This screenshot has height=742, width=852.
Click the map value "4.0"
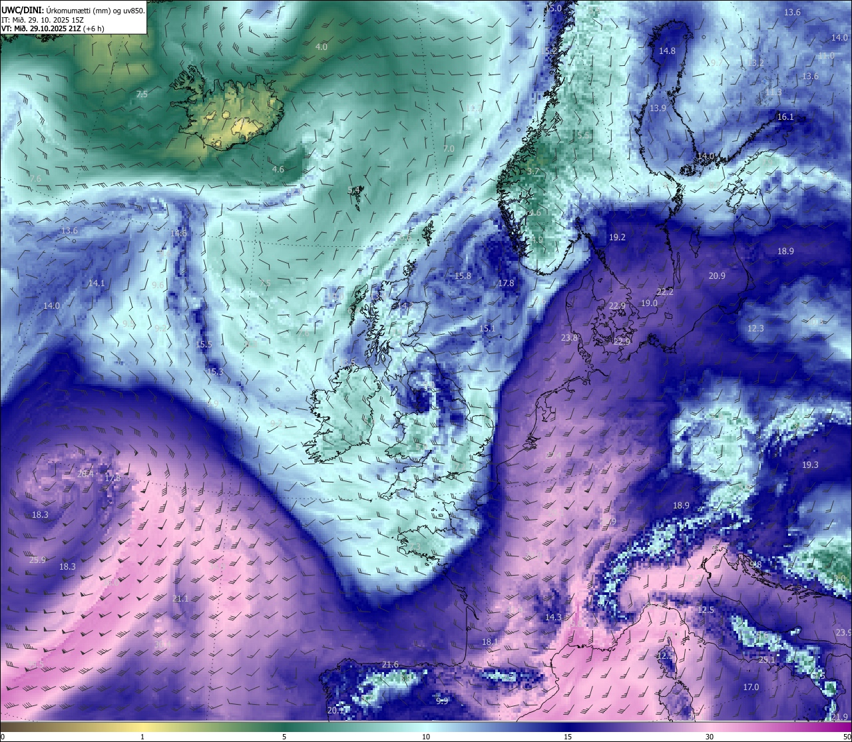coord(321,47)
